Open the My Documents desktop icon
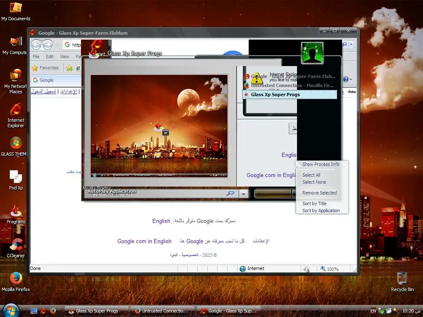423x317 pixels. (16, 11)
